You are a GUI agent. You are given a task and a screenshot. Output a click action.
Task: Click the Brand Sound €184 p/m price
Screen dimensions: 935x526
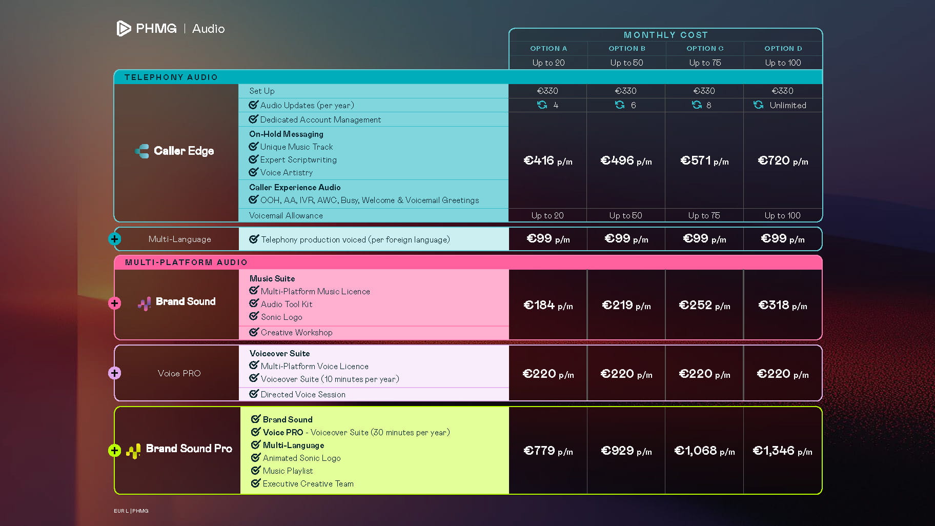pyautogui.click(x=548, y=306)
